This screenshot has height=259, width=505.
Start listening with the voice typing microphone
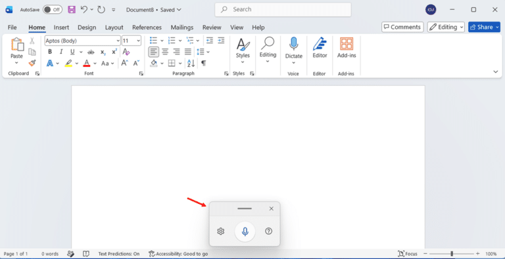click(x=245, y=231)
